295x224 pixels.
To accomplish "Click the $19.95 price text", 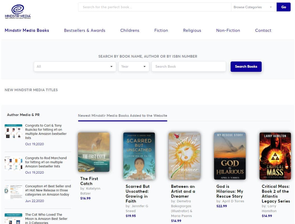I will click(x=131, y=216).
